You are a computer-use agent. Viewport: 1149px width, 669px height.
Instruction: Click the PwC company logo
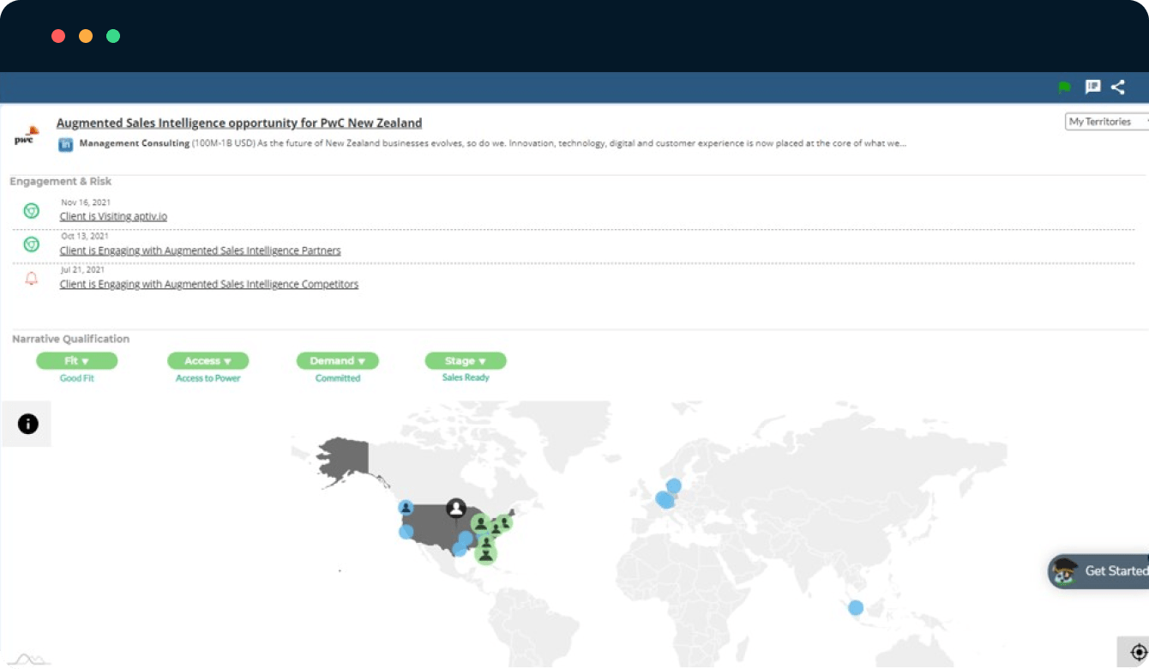pyautogui.click(x=27, y=136)
